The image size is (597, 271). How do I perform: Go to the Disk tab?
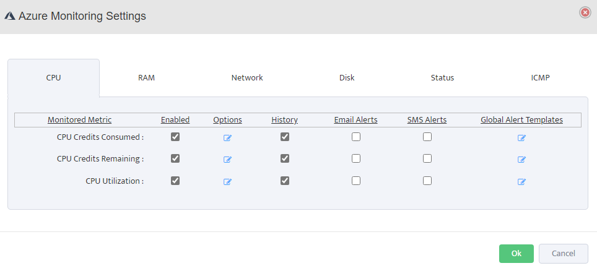(347, 78)
